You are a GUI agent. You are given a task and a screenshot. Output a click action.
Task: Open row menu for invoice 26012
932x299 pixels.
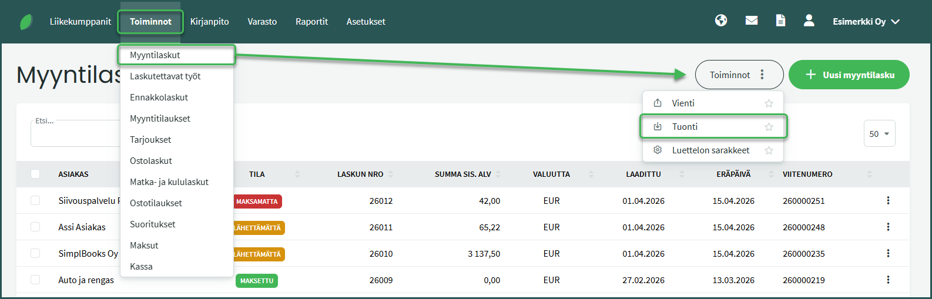(888, 200)
